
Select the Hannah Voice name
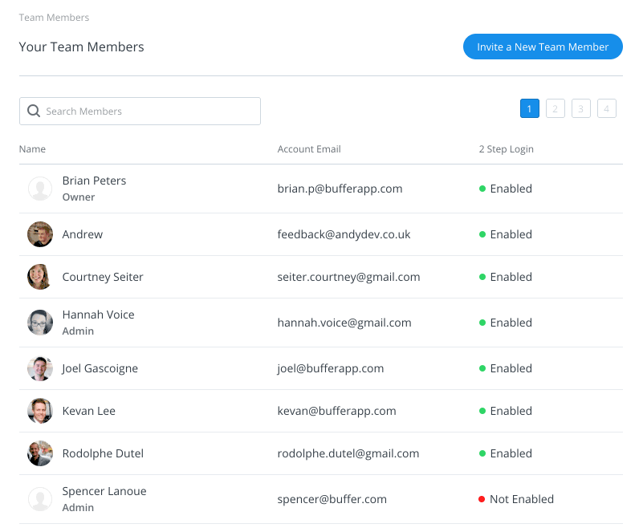[x=98, y=315]
